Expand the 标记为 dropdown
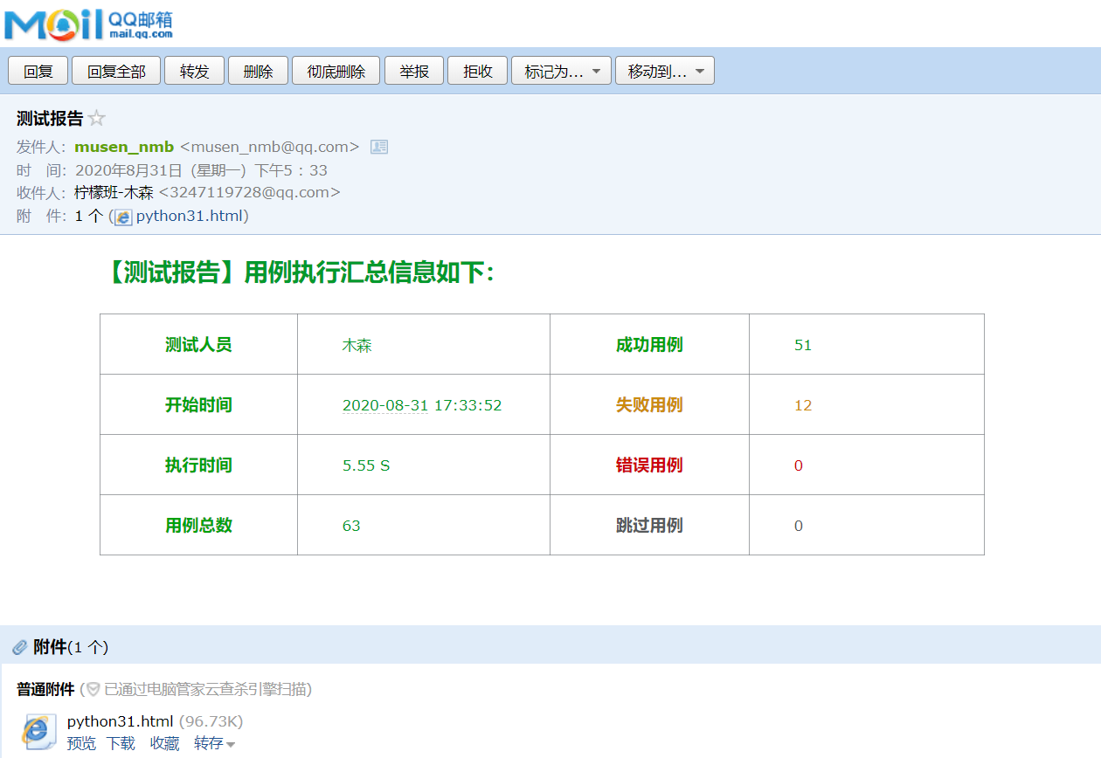Viewport: 1101px width, 758px height. pyautogui.click(x=561, y=72)
